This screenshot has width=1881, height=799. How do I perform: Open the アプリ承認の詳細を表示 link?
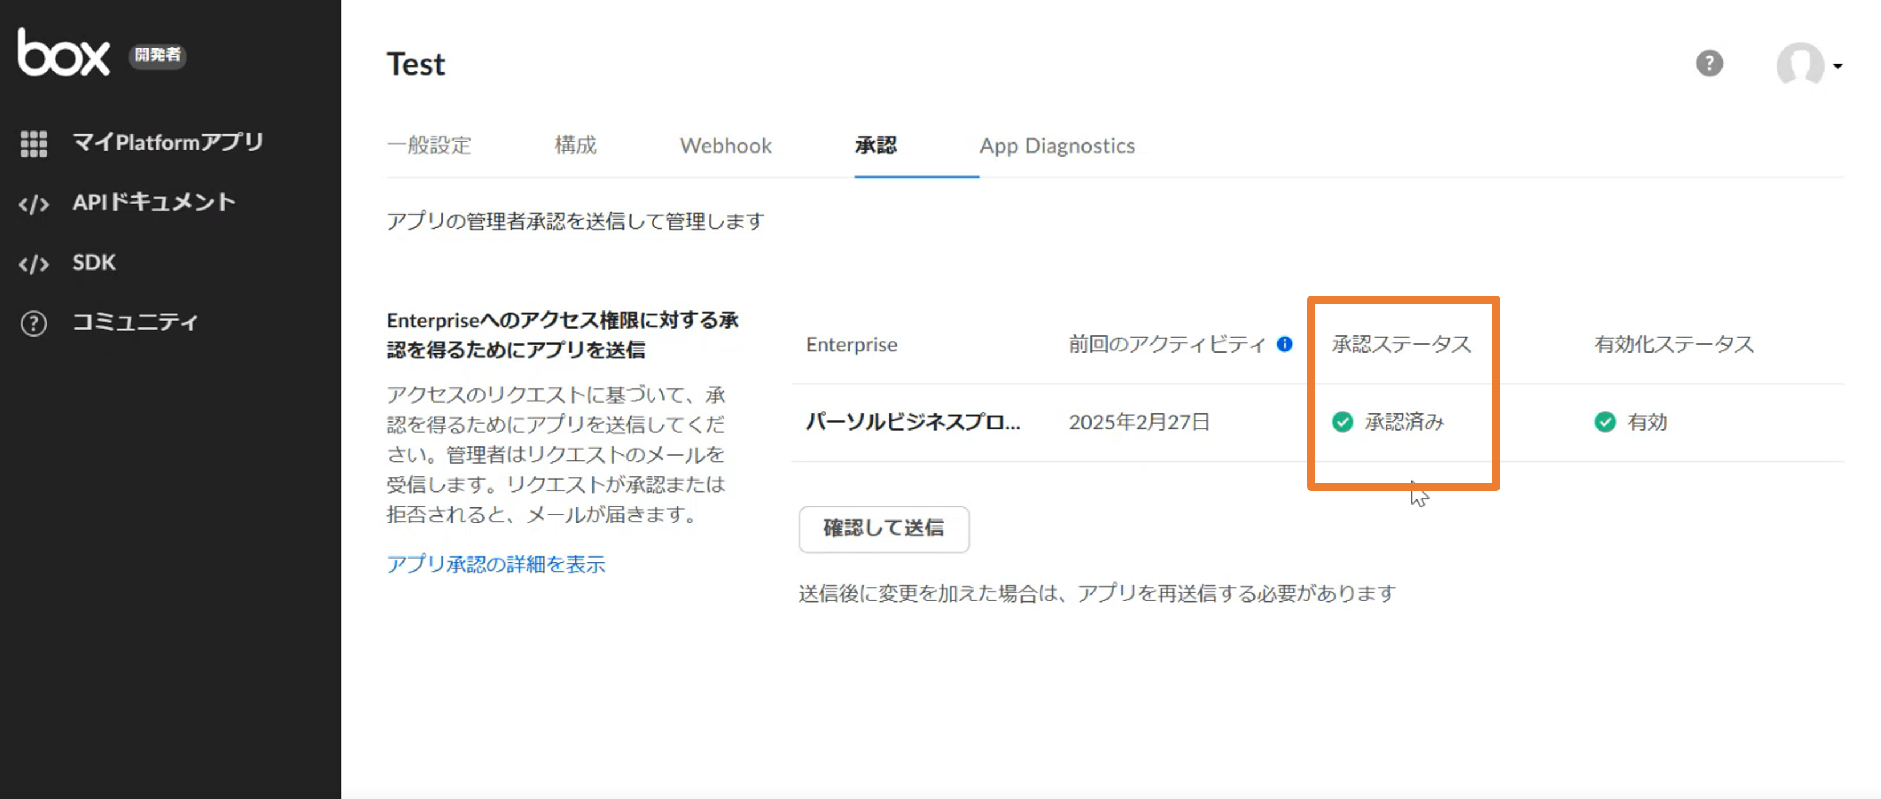tap(496, 564)
